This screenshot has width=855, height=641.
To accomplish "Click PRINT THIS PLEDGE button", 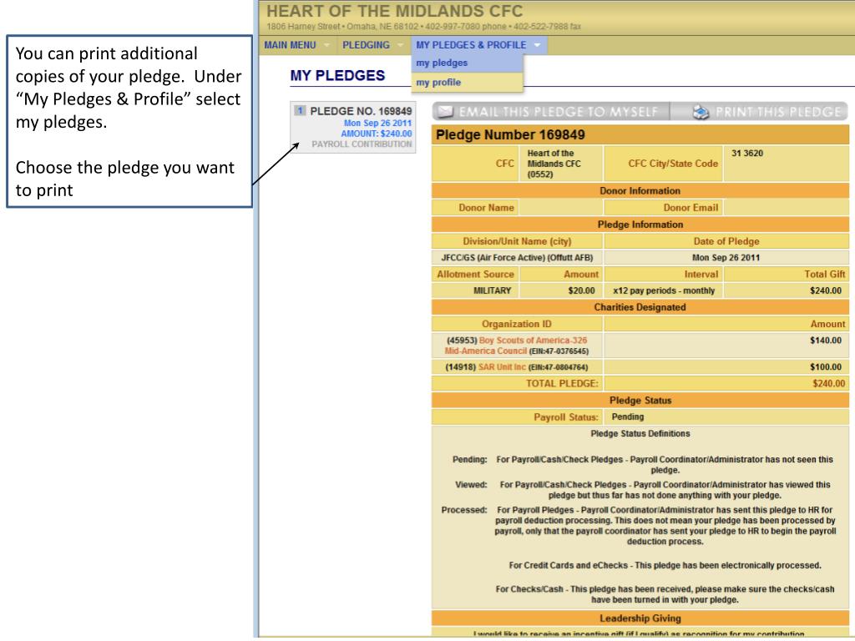I will (x=760, y=112).
